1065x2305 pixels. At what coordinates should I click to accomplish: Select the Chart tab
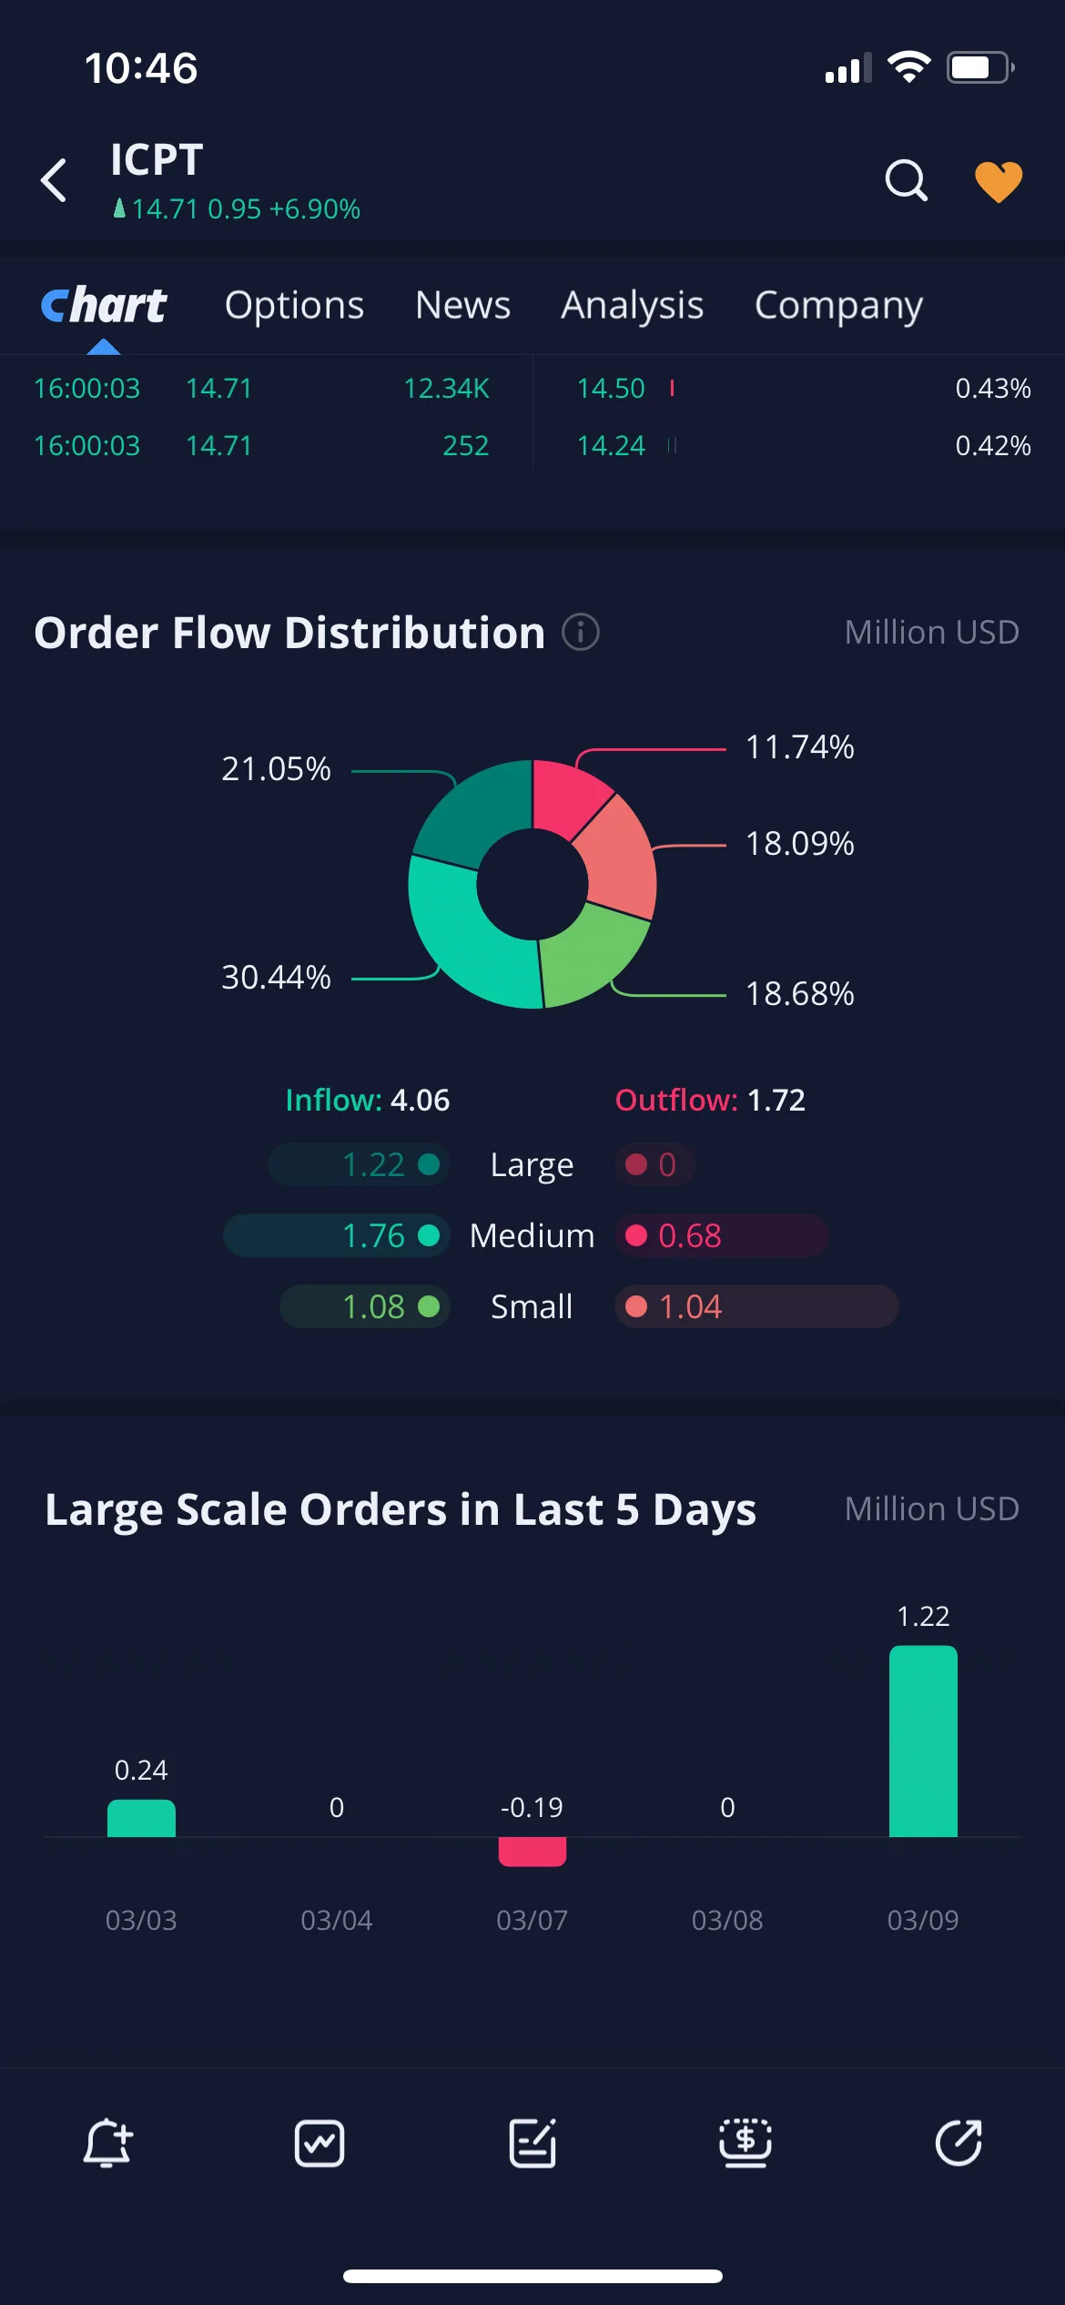coord(104,305)
